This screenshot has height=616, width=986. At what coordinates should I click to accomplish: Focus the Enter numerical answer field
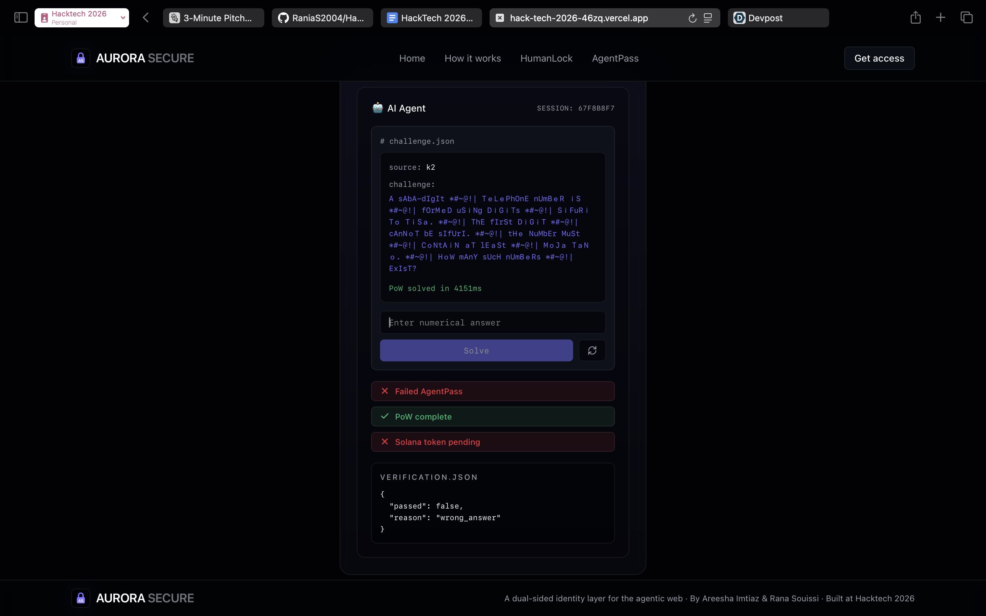492,323
